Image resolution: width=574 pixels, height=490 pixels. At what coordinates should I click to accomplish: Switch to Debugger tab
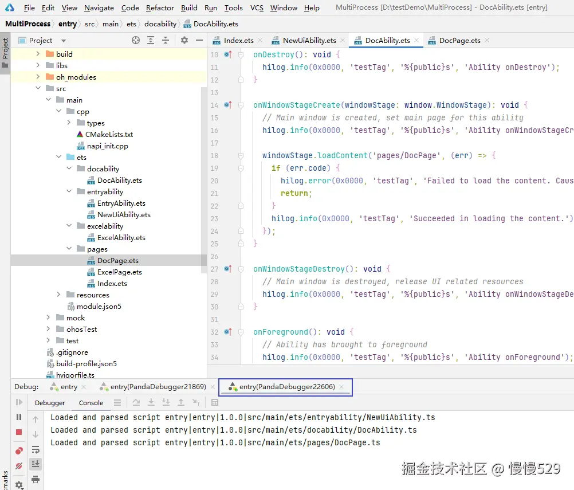(x=50, y=403)
